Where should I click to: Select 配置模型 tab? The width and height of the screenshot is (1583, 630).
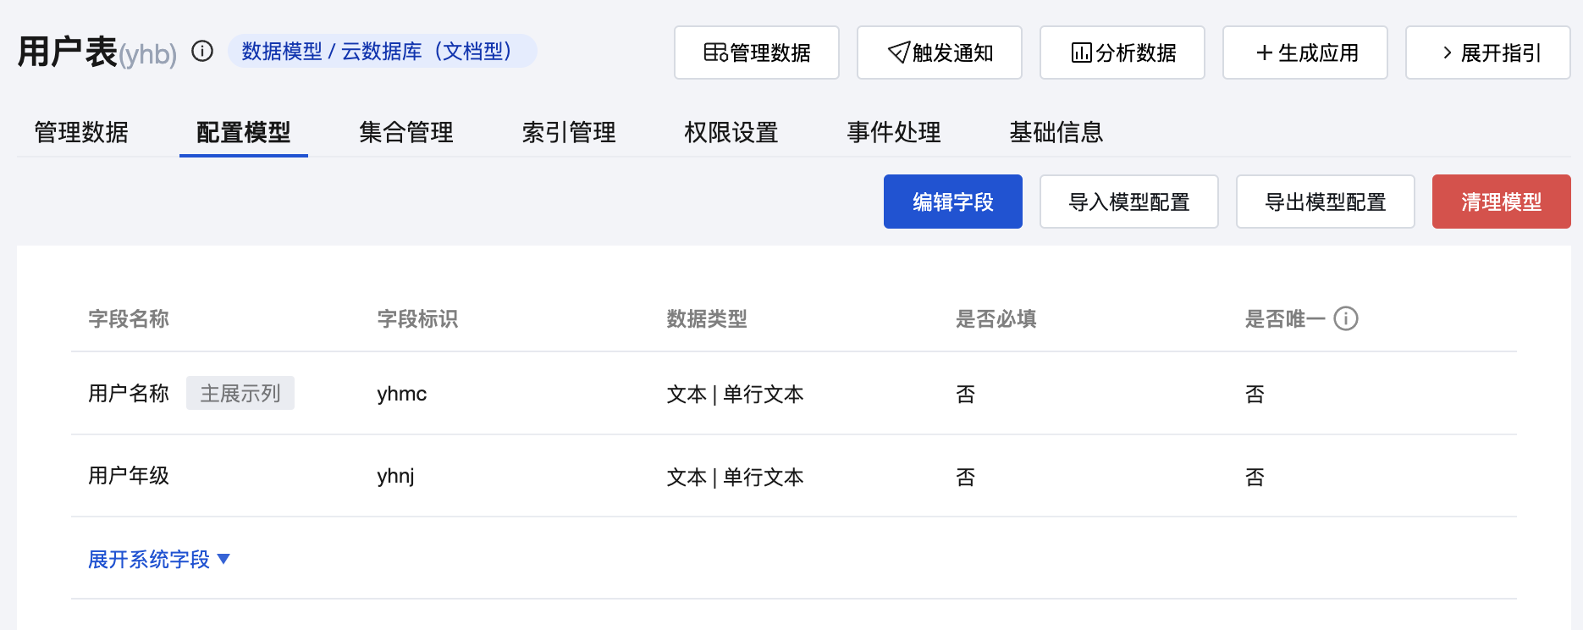click(x=244, y=132)
